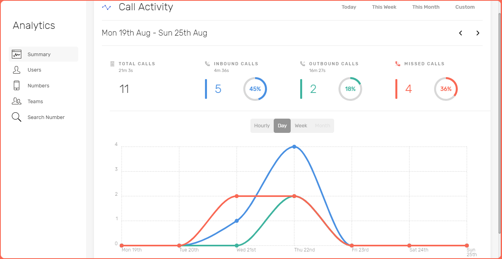The image size is (502, 259).
Task: Select the Today time range
Action: [349, 7]
